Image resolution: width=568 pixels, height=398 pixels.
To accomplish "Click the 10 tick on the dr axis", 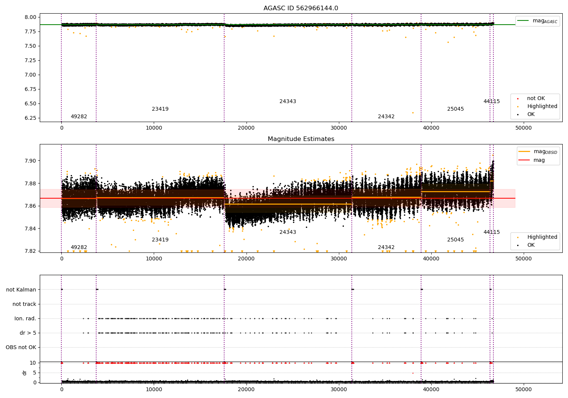I will click(33, 363).
